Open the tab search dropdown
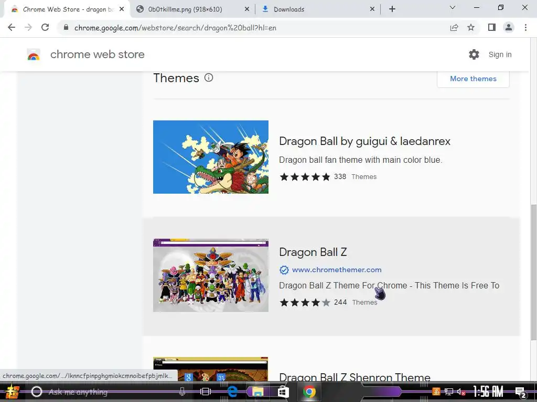The image size is (537, 402). tap(453, 7)
